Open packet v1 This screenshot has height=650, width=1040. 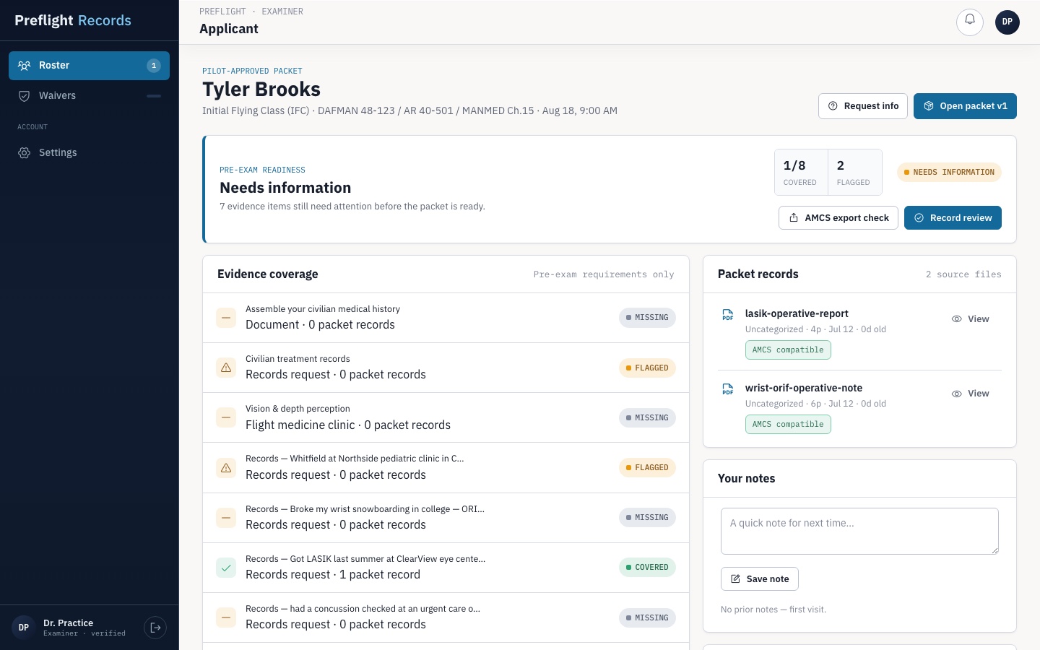[x=965, y=106]
